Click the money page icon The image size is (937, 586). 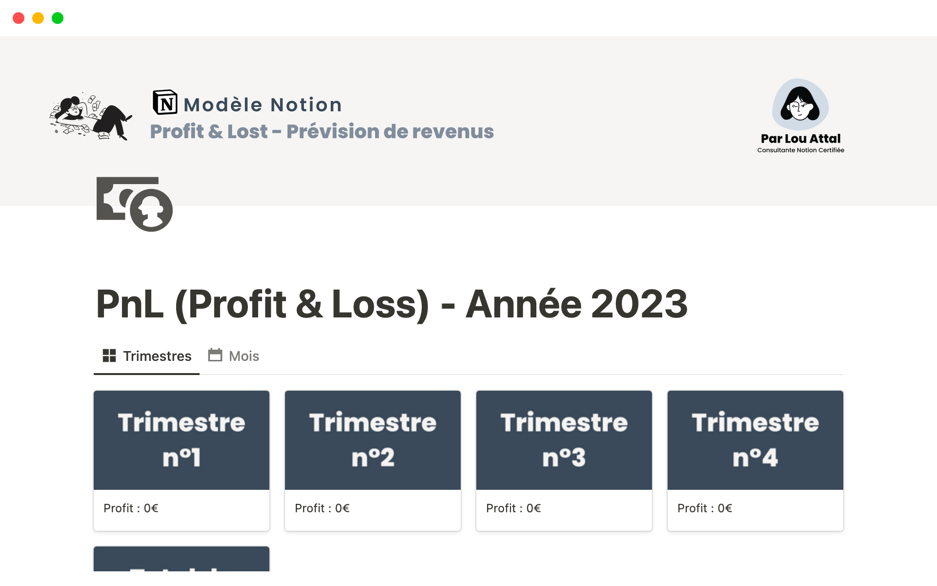134,204
